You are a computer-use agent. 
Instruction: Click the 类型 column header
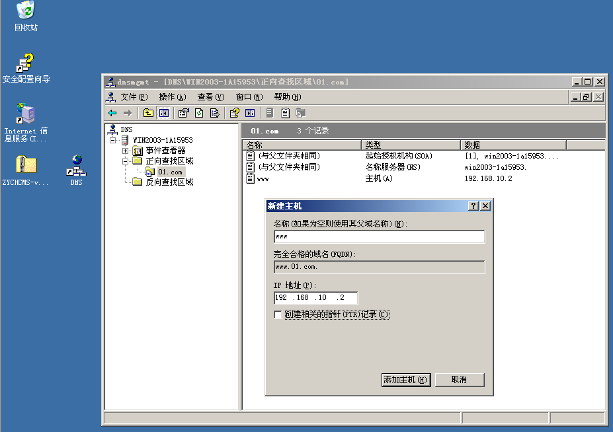pyautogui.click(x=410, y=145)
